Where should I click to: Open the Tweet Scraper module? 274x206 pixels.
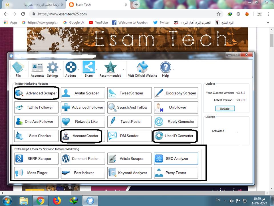pyautogui.click(x=130, y=93)
